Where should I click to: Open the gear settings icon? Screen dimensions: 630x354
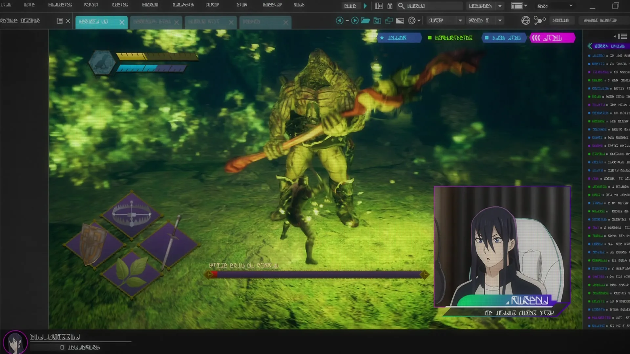click(411, 21)
